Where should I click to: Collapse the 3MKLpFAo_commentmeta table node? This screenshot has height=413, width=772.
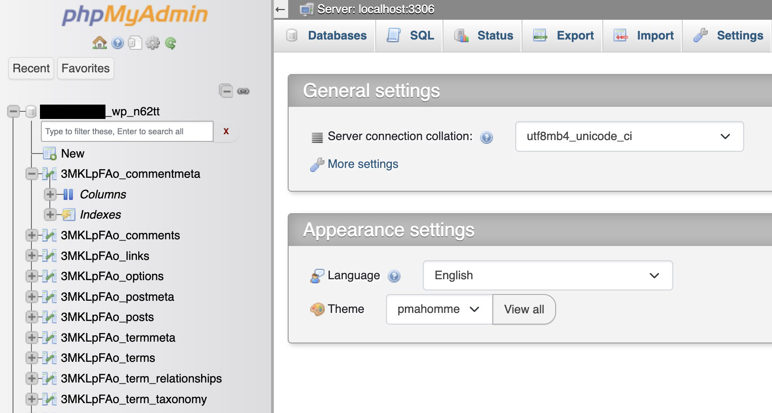point(31,174)
